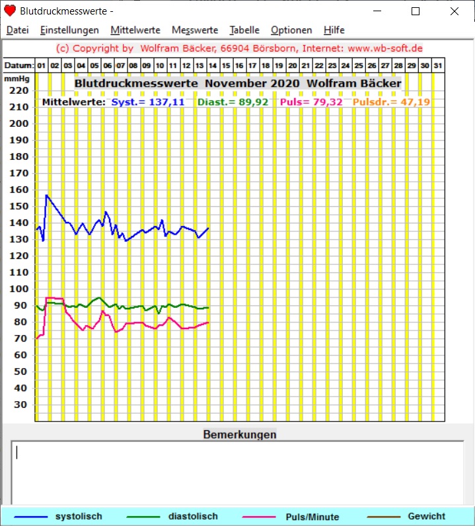This screenshot has height=526, width=475.
Task: Open the Einstellungen menu
Action: (x=69, y=30)
